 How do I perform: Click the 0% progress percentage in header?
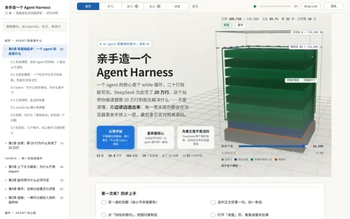[x=296, y=6]
